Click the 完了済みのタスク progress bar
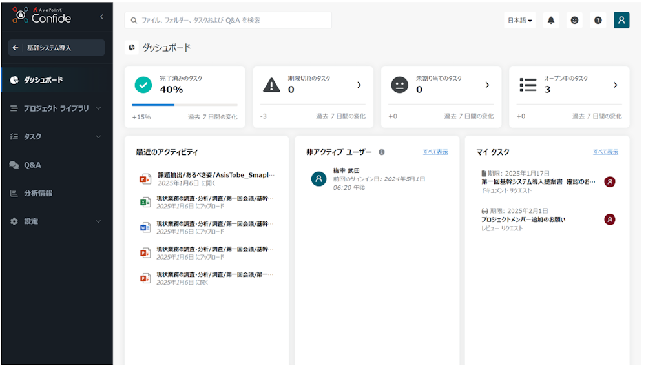The height and width of the screenshot is (368, 646). [x=184, y=105]
